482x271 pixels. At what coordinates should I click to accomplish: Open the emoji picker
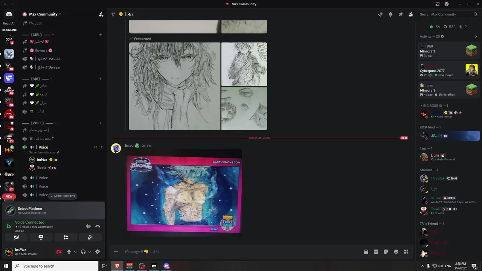(396, 251)
